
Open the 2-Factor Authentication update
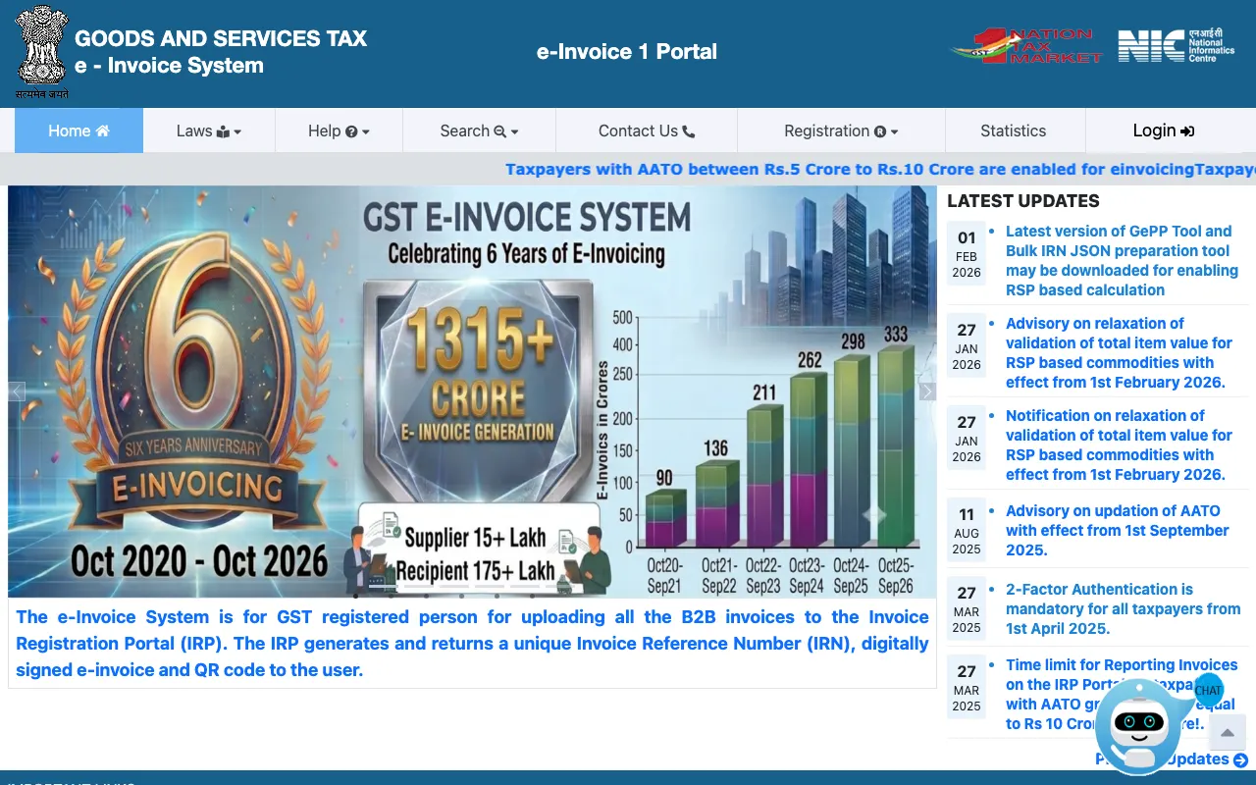coord(1123,609)
